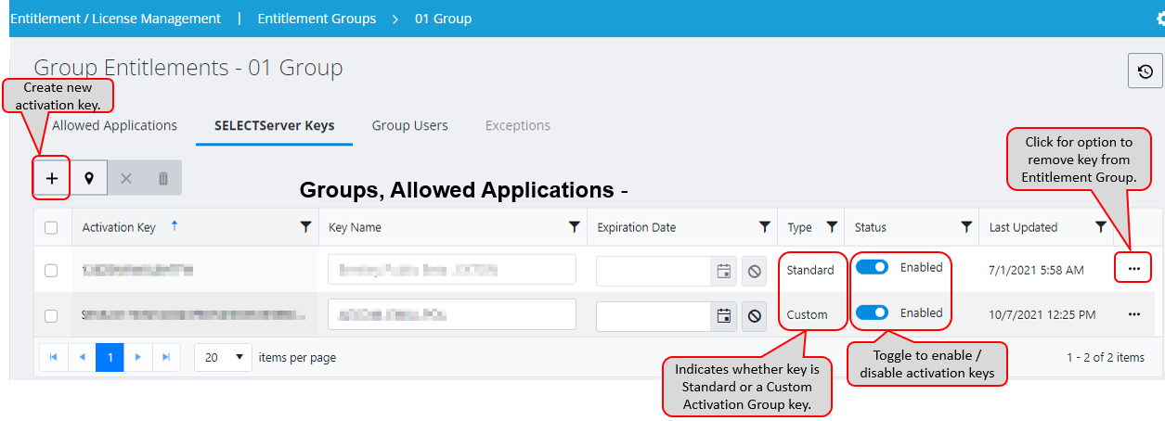Toggle Enabled switch for the Standard key

(x=872, y=268)
